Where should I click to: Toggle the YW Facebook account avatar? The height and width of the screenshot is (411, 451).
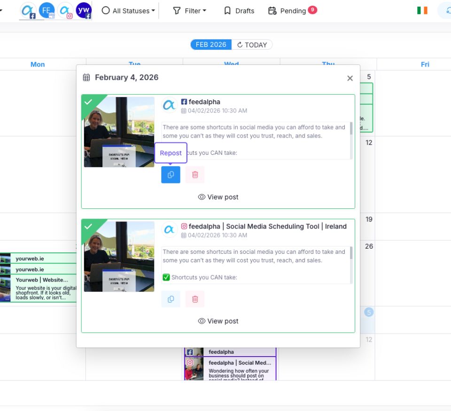coord(84,11)
